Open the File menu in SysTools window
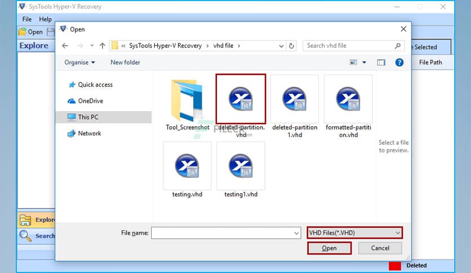The image size is (471, 273). (26, 19)
